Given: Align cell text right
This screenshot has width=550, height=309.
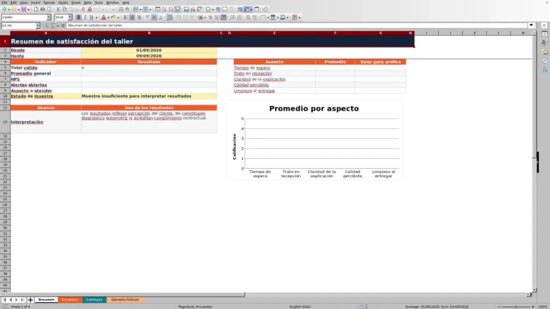Looking at the screenshot, I should (139, 17).
